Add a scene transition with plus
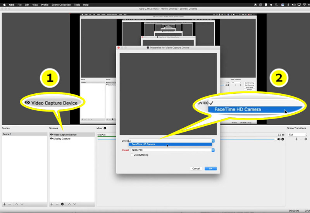 point(296,139)
